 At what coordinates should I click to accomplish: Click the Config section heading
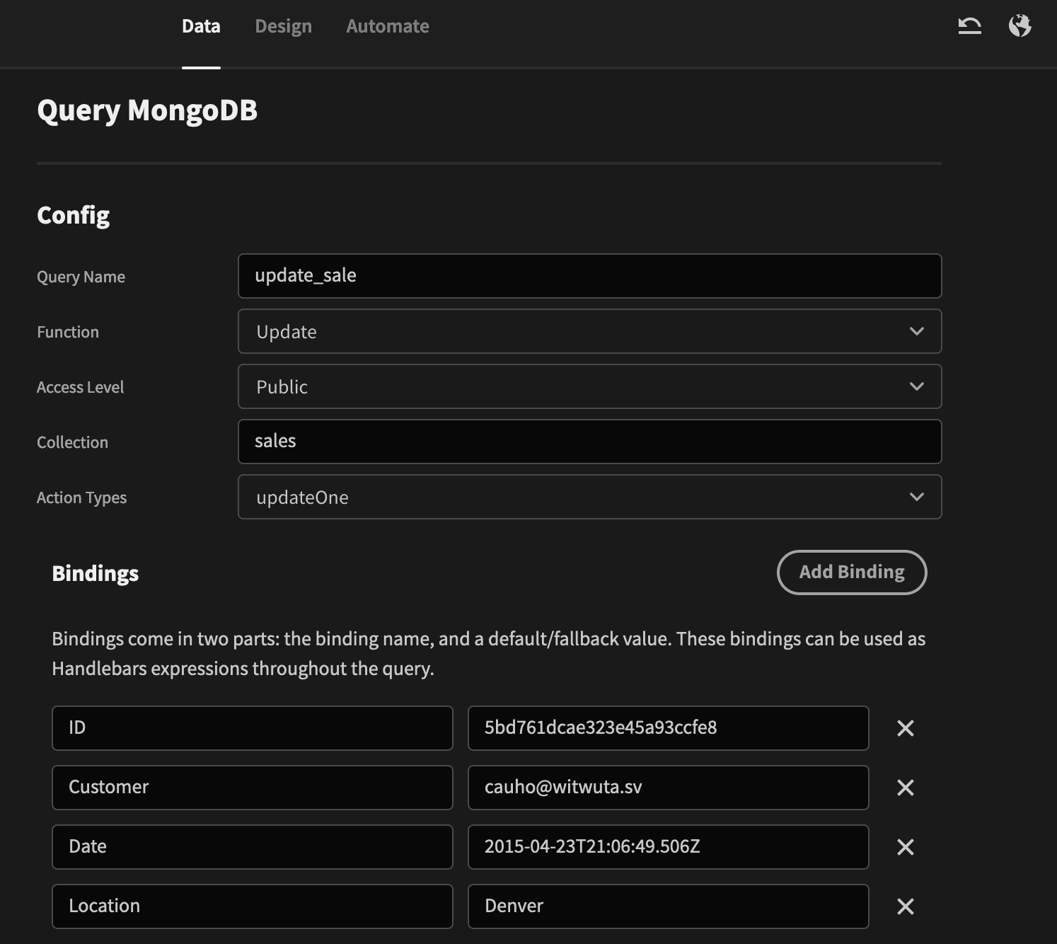(x=74, y=215)
